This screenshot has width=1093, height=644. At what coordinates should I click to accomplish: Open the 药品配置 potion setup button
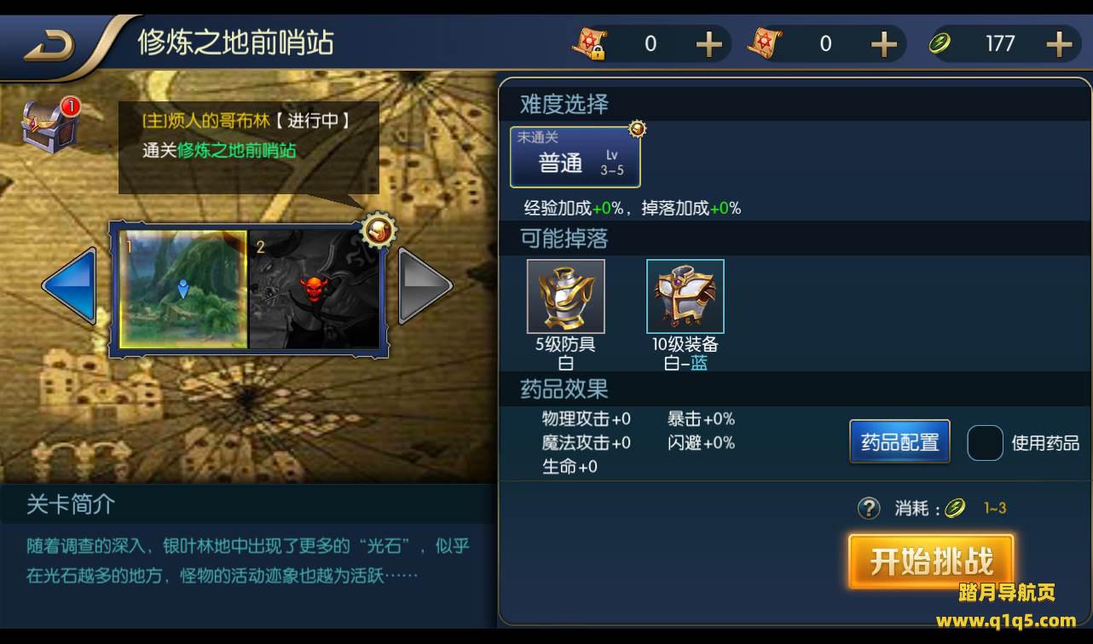[x=900, y=442]
